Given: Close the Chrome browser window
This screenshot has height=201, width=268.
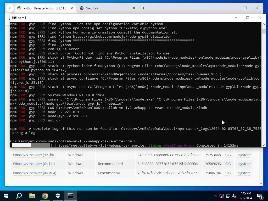Looking at the screenshot, I should tap(257, 8).
